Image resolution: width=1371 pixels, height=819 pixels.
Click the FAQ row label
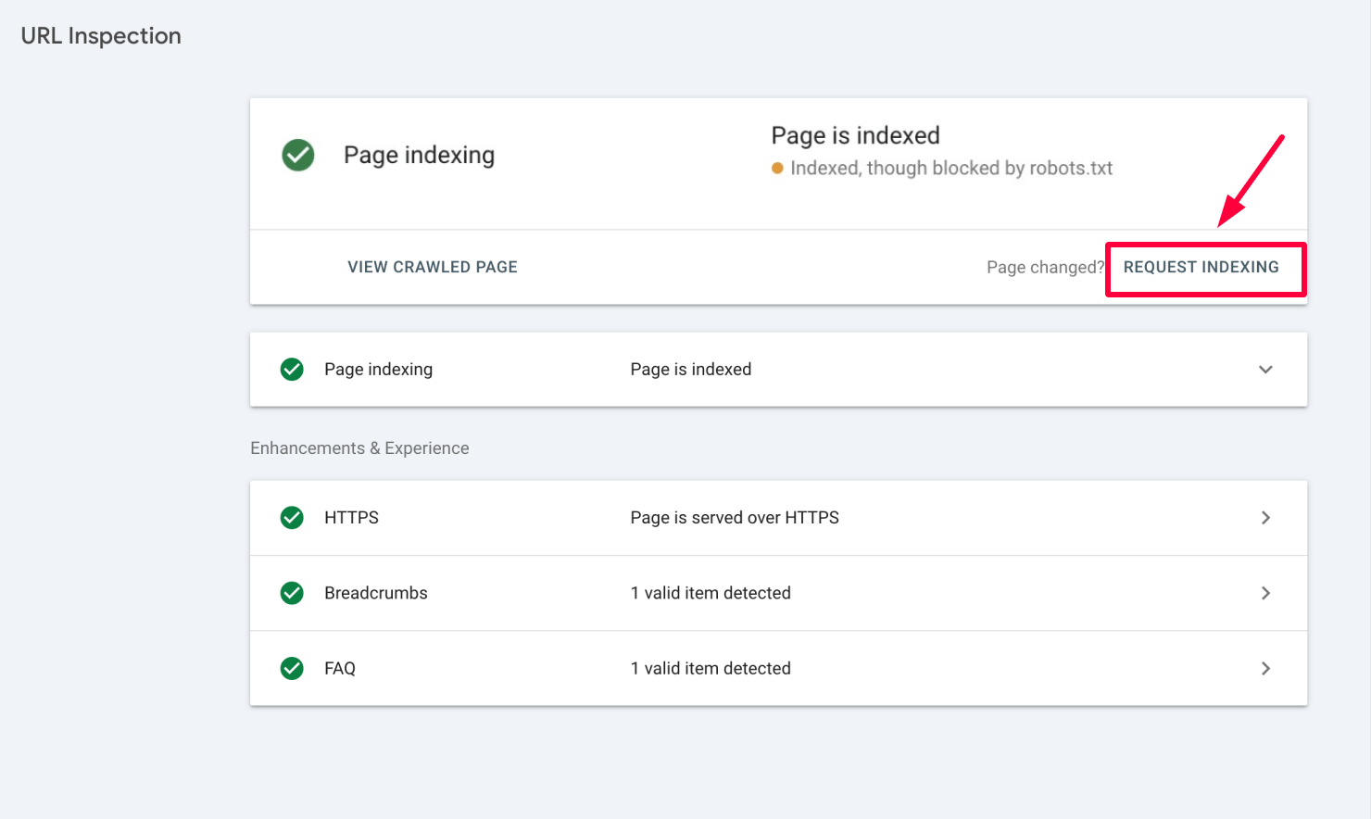point(340,668)
